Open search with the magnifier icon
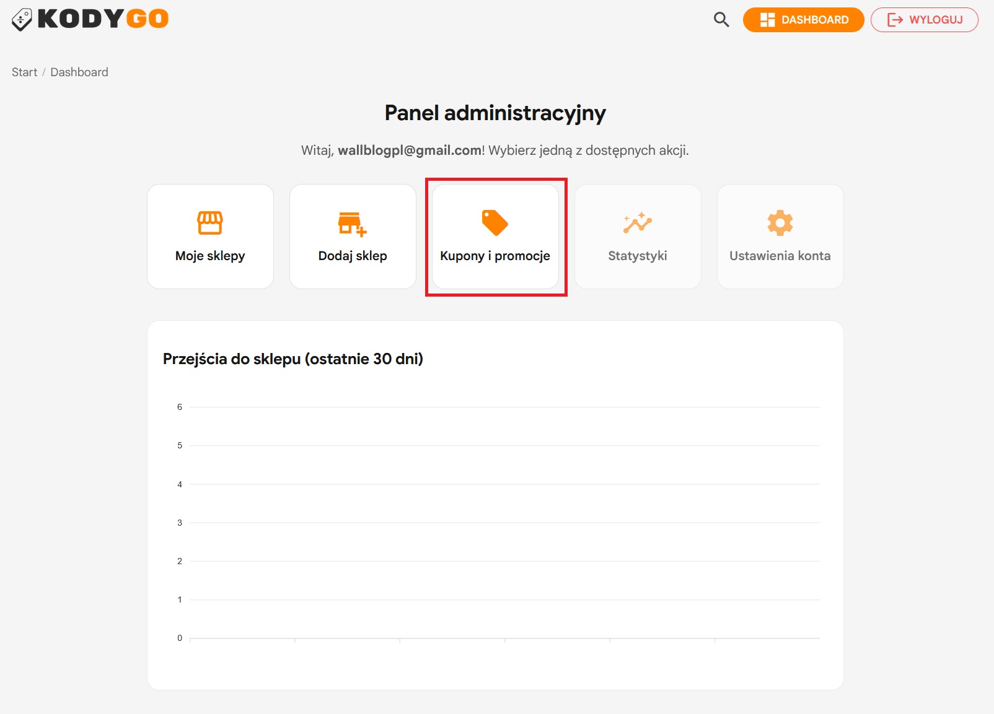The width and height of the screenshot is (994, 714). [x=721, y=20]
